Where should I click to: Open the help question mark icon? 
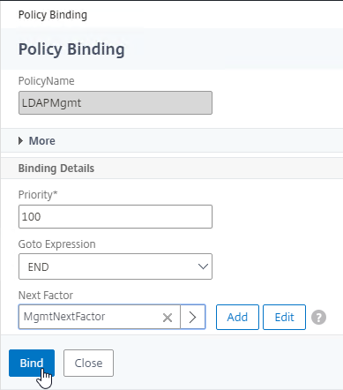pos(318,318)
